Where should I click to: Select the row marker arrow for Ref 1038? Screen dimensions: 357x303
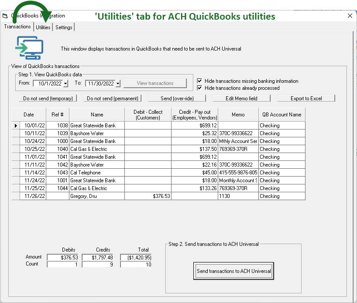[x=16, y=126]
